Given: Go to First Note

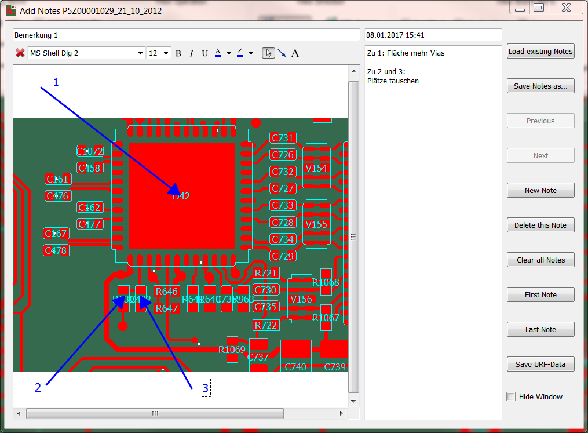Looking at the screenshot, I should [x=540, y=294].
